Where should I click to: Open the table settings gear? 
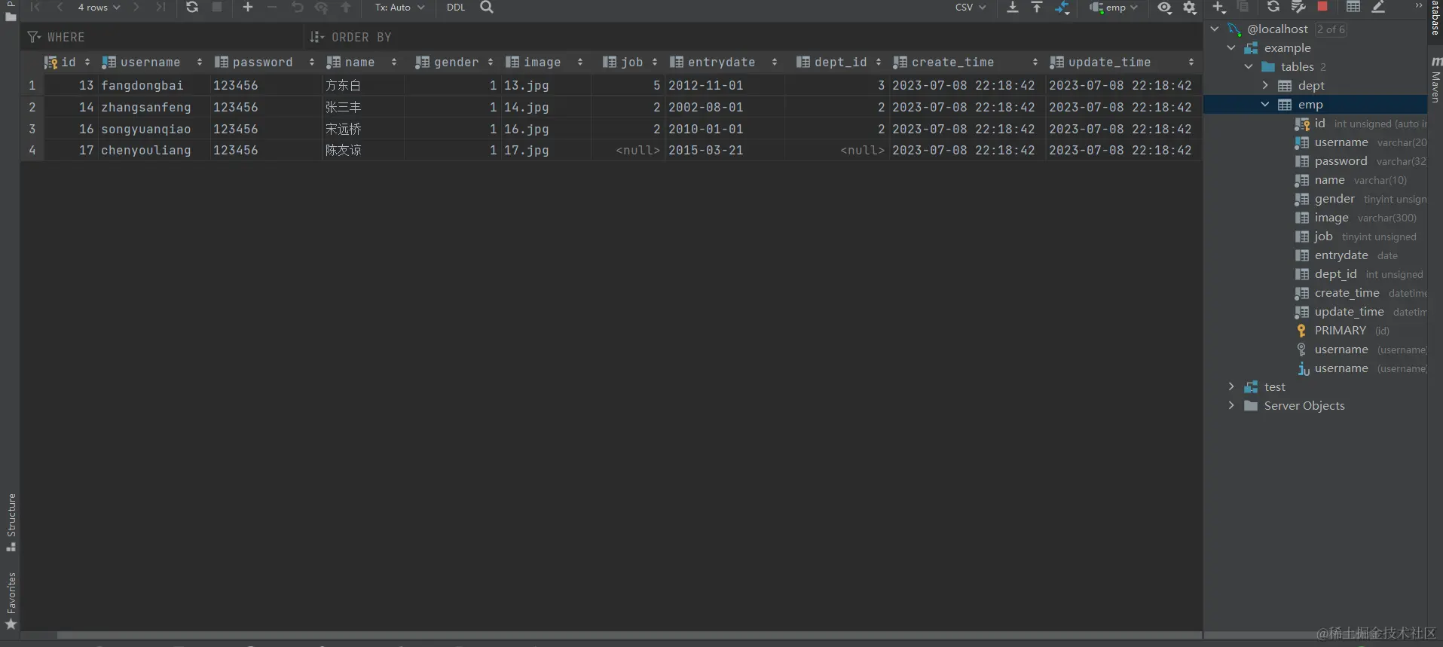1190,8
